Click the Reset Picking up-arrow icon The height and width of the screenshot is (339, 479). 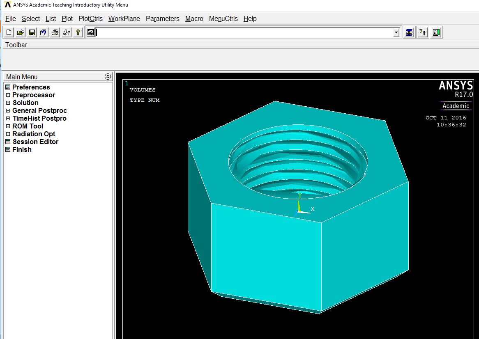(x=422, y=32)
